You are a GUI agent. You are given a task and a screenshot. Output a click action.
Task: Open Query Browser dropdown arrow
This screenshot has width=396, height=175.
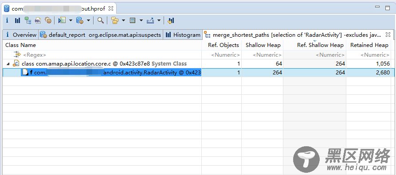(88, 20)
